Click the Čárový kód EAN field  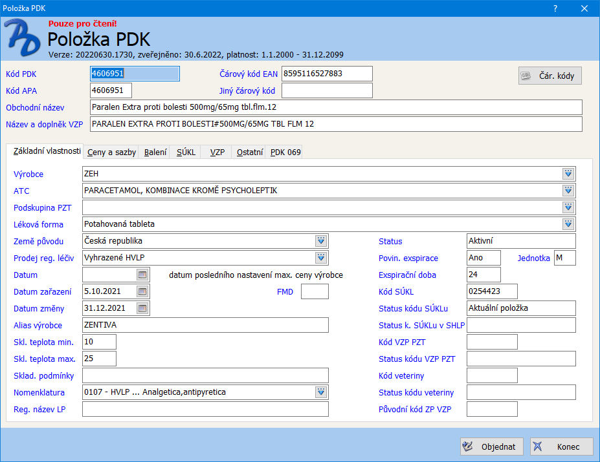point(327,74)
